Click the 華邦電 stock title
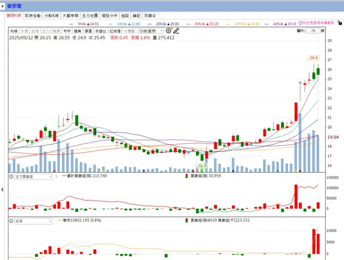Screen dimensions: 344x260 (x=14, y=6)
